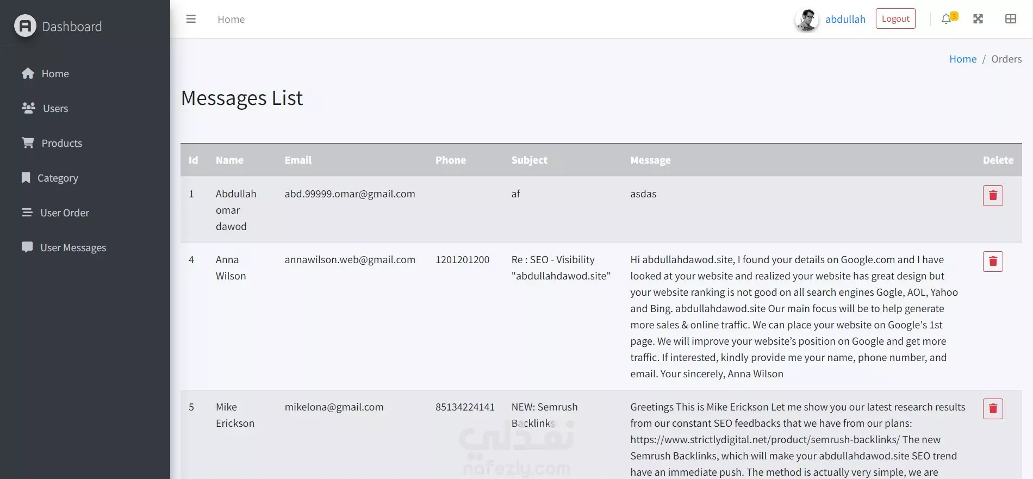Click the Category bookmark icon in sidebar
This screenshot has height=479, width=1033.
(26, 177)
